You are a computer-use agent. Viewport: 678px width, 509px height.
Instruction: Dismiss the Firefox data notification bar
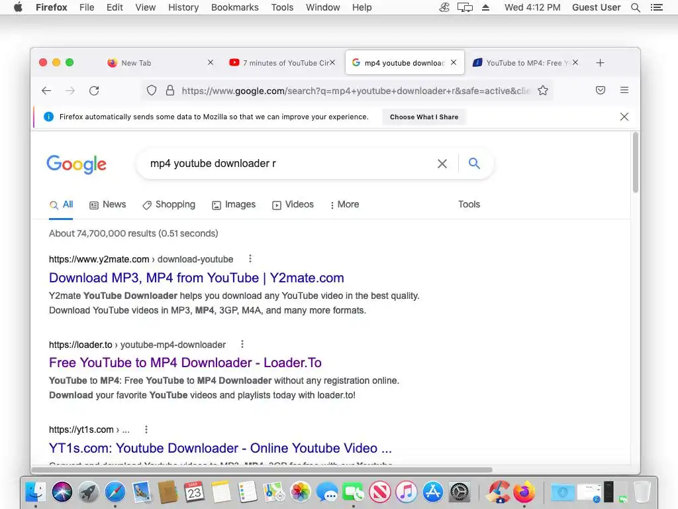(624, 117)
